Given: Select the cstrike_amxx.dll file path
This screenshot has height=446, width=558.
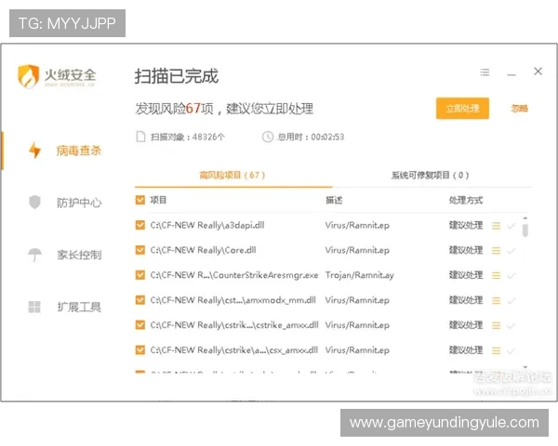Looking at the screenshot, I should tap(234, 325).
